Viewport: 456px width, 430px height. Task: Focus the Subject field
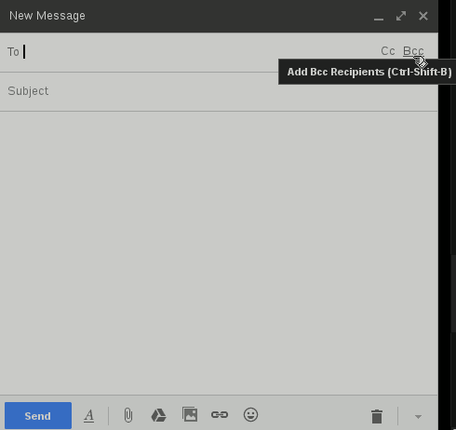point(219,91)
